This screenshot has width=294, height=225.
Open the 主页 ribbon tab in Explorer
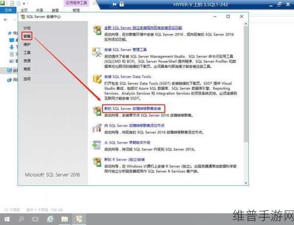click(x=24, y=10)
